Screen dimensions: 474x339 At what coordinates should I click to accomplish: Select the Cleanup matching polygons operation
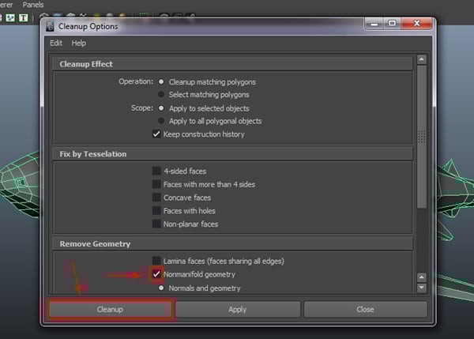162,81
